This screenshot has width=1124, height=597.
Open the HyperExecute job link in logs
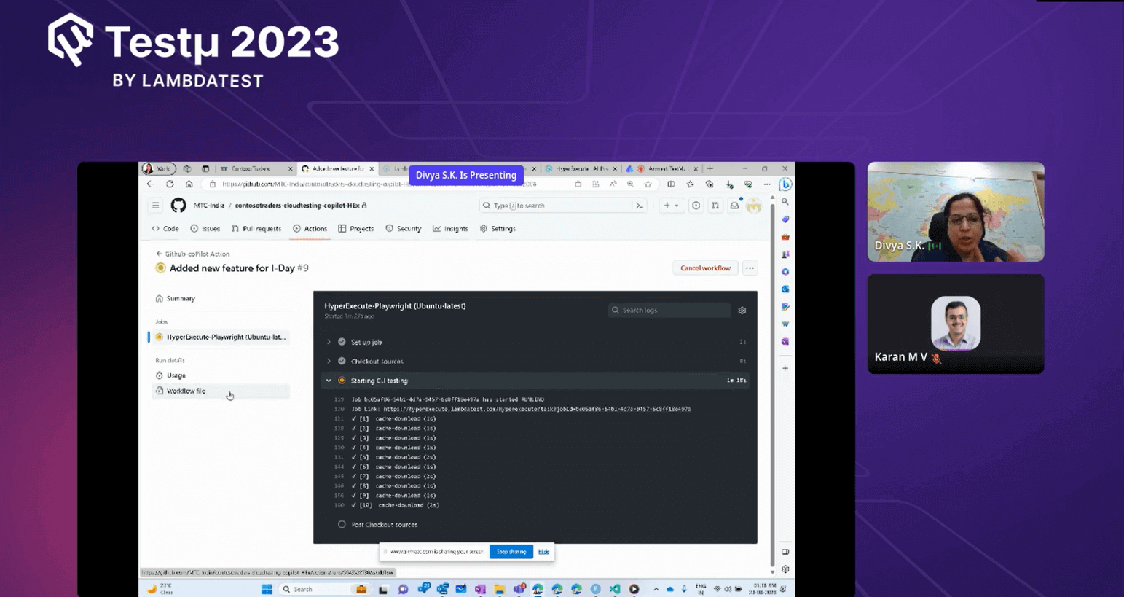coord(538,409)
